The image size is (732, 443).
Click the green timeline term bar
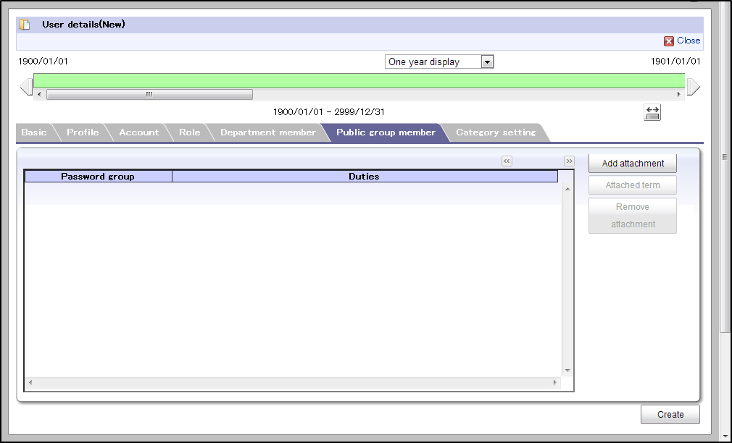(x=359, y=80)
